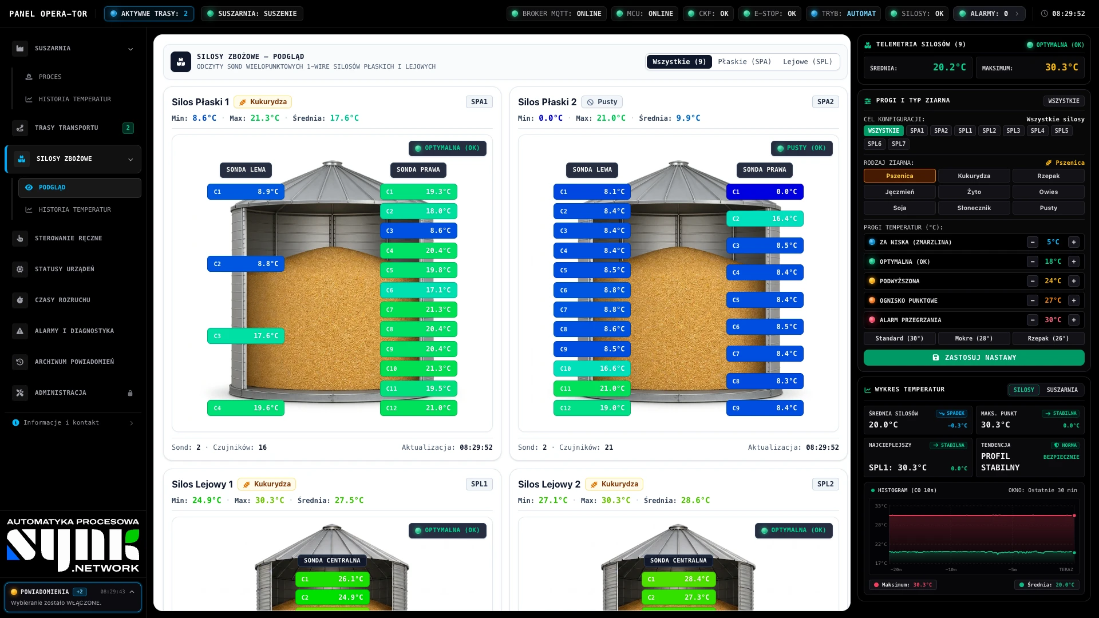This screenshot has height=618, width=1099.
Task: Expand Informacje i kontakt arrow
Action: [132, 423]
